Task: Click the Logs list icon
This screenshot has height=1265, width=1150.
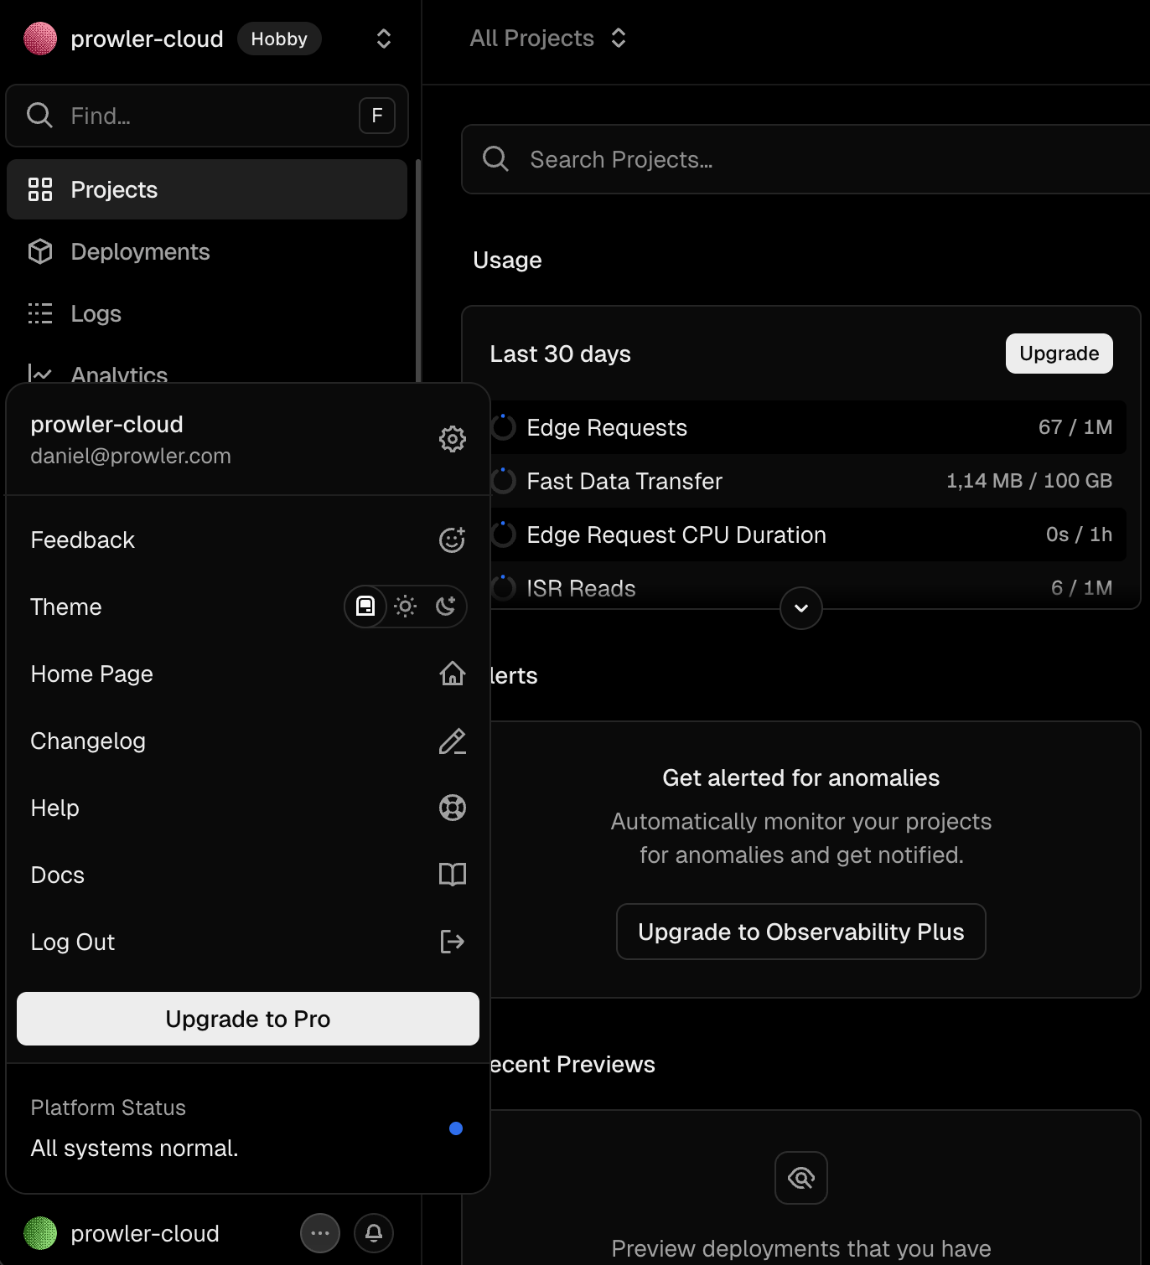Action: 40,313
